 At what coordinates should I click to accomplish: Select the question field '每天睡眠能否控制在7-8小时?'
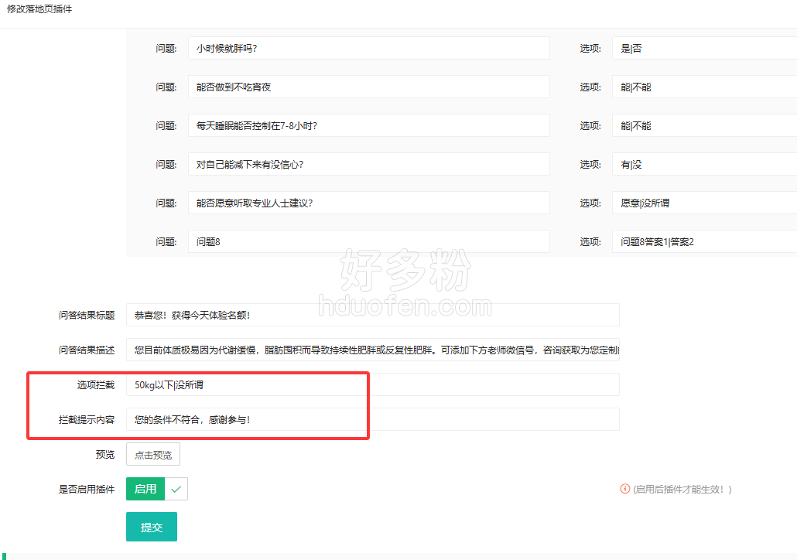click(x=368, y=125)
